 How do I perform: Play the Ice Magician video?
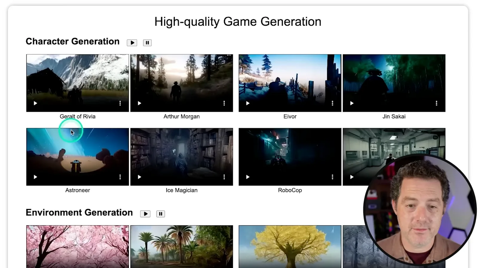(140, 177)
